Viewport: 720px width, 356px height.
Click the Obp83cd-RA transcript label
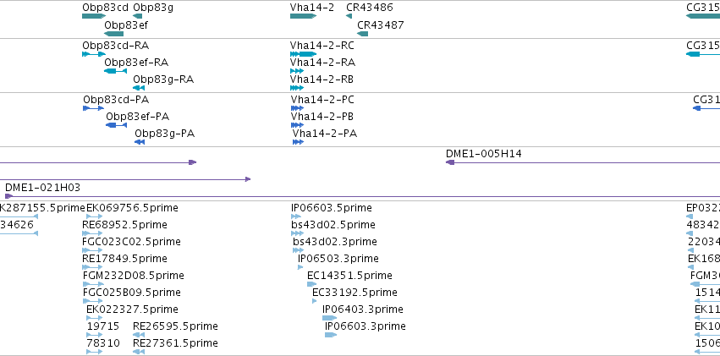(116, 46)
